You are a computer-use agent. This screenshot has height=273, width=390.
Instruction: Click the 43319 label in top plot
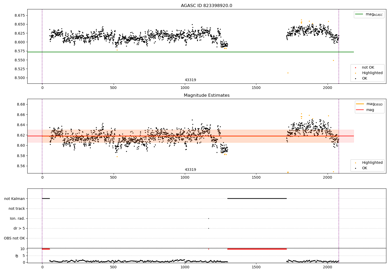(190, 80)
